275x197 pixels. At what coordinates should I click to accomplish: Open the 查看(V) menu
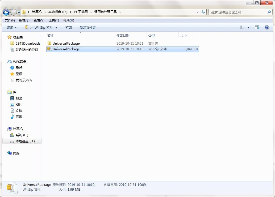tap(39, 20)
